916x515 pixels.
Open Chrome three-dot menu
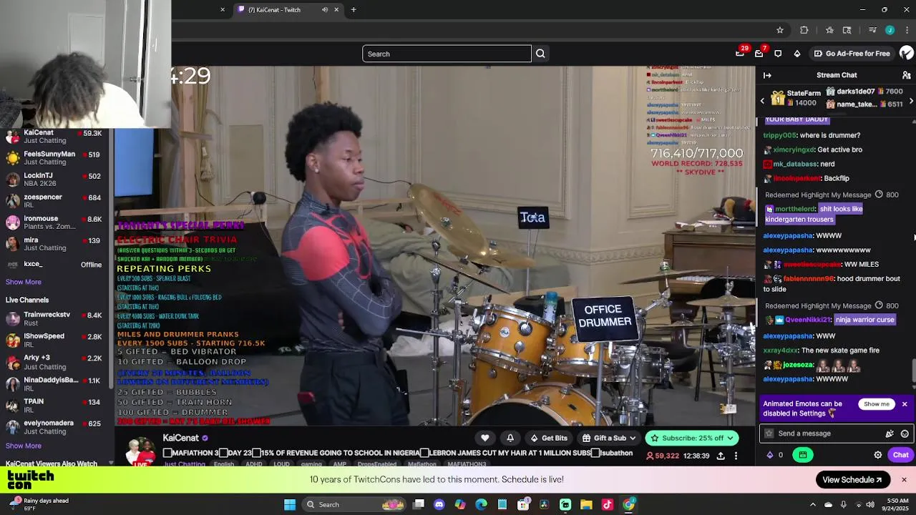point(907,30)
